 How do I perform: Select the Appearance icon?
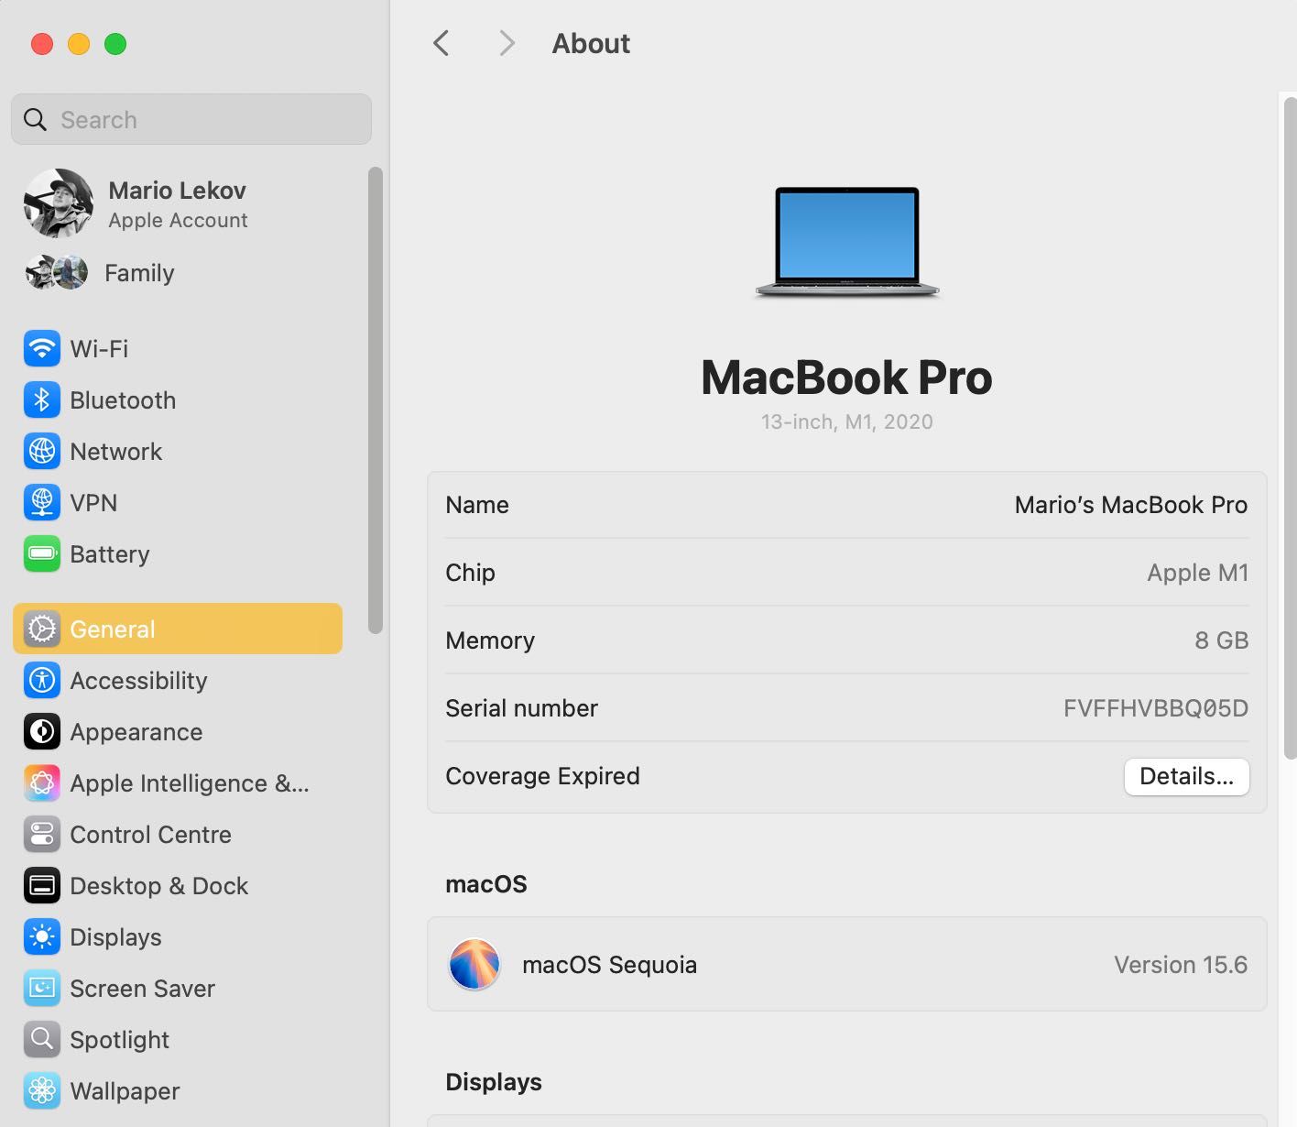click(42, 732)
